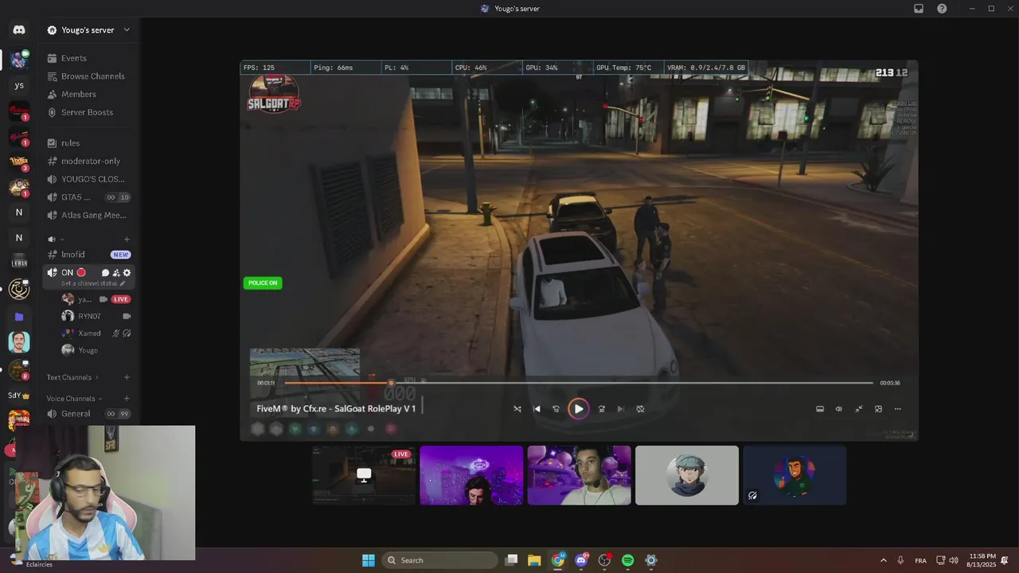Open Browse Channels
The width and height of the screenshot is (1019, 573).
pos(88,76)
